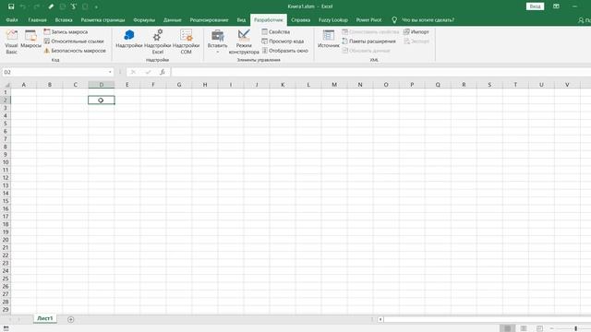Image resolution: width=591 pixels, height=332 pixels.
Task: Toggle Относительные ссылки mode
Action: [74, 41]
